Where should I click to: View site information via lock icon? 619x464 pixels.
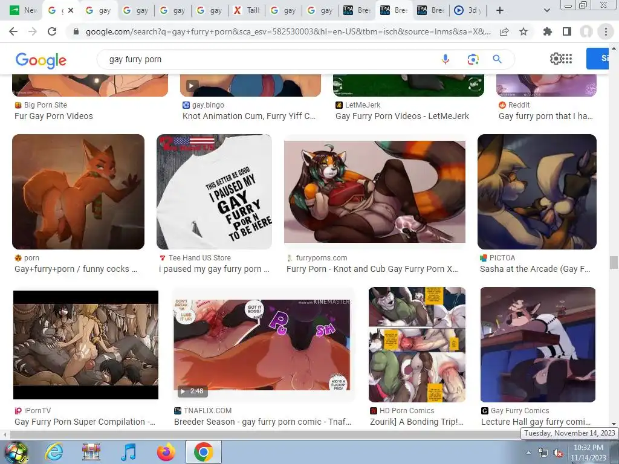pos(76,31)
